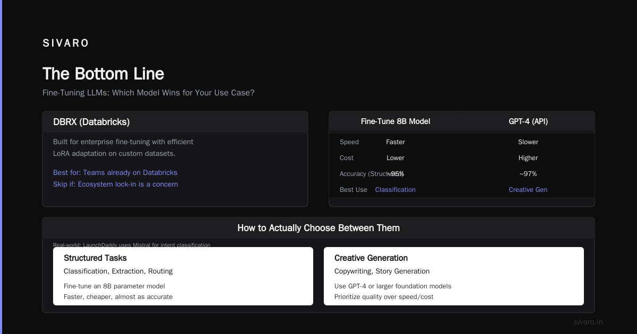Viewport: 637px width, 334px height.
Task: Click the Fine-Tuning LLMs subtitle text
Action: (x=149, y=92)
